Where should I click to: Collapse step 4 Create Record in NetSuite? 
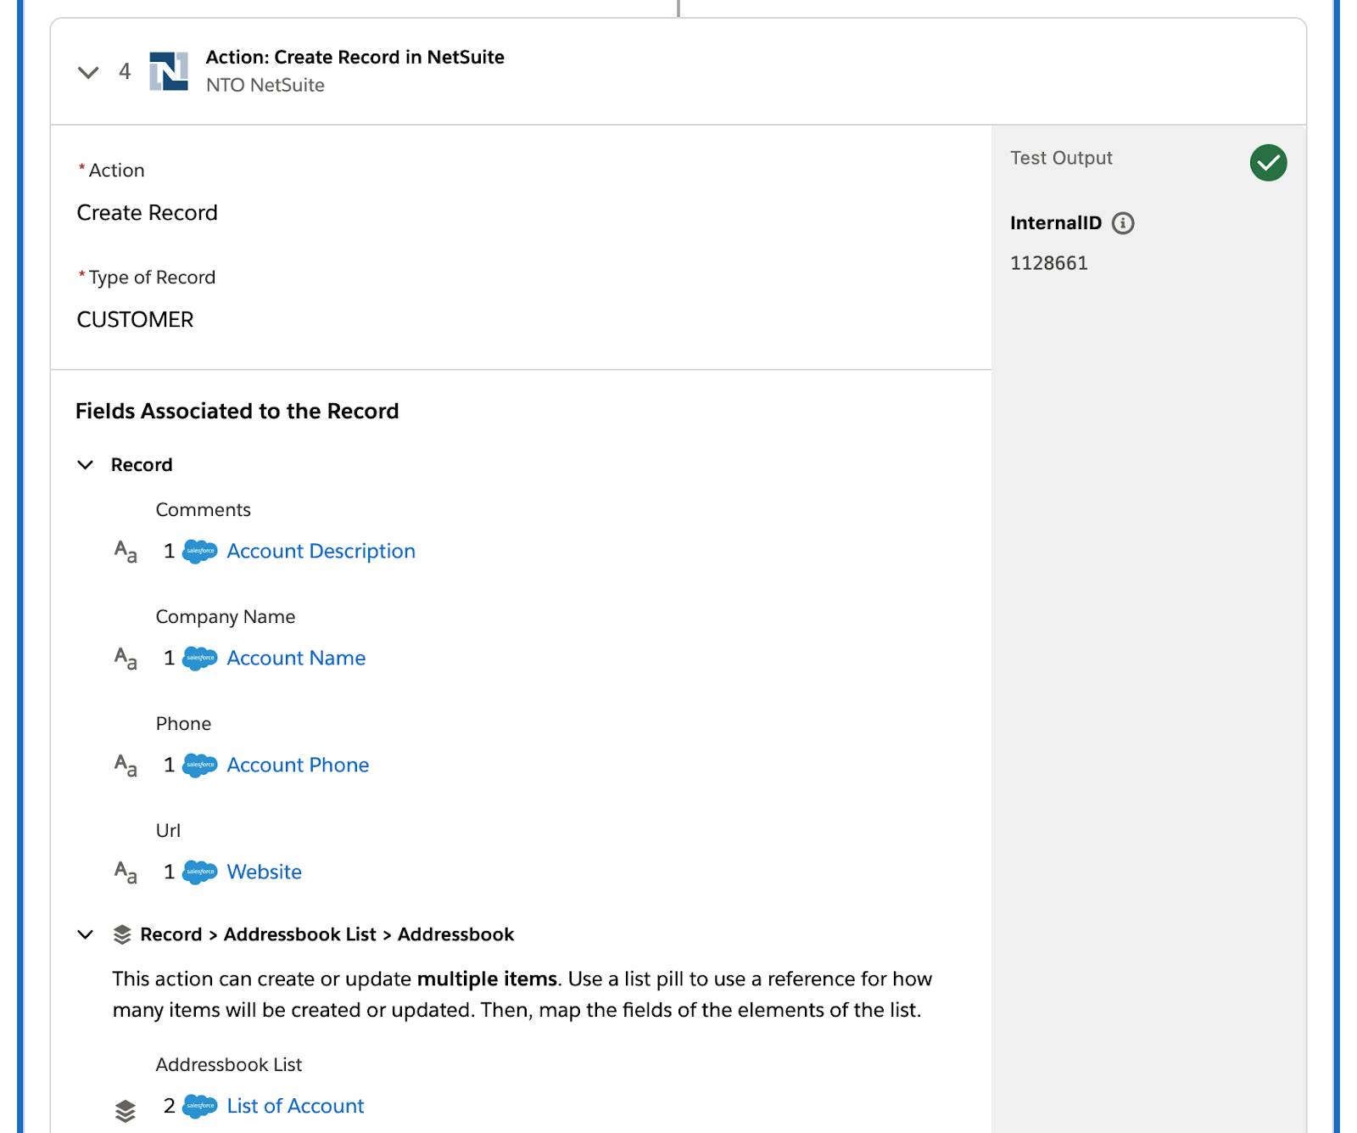click(x=88, y=72)
